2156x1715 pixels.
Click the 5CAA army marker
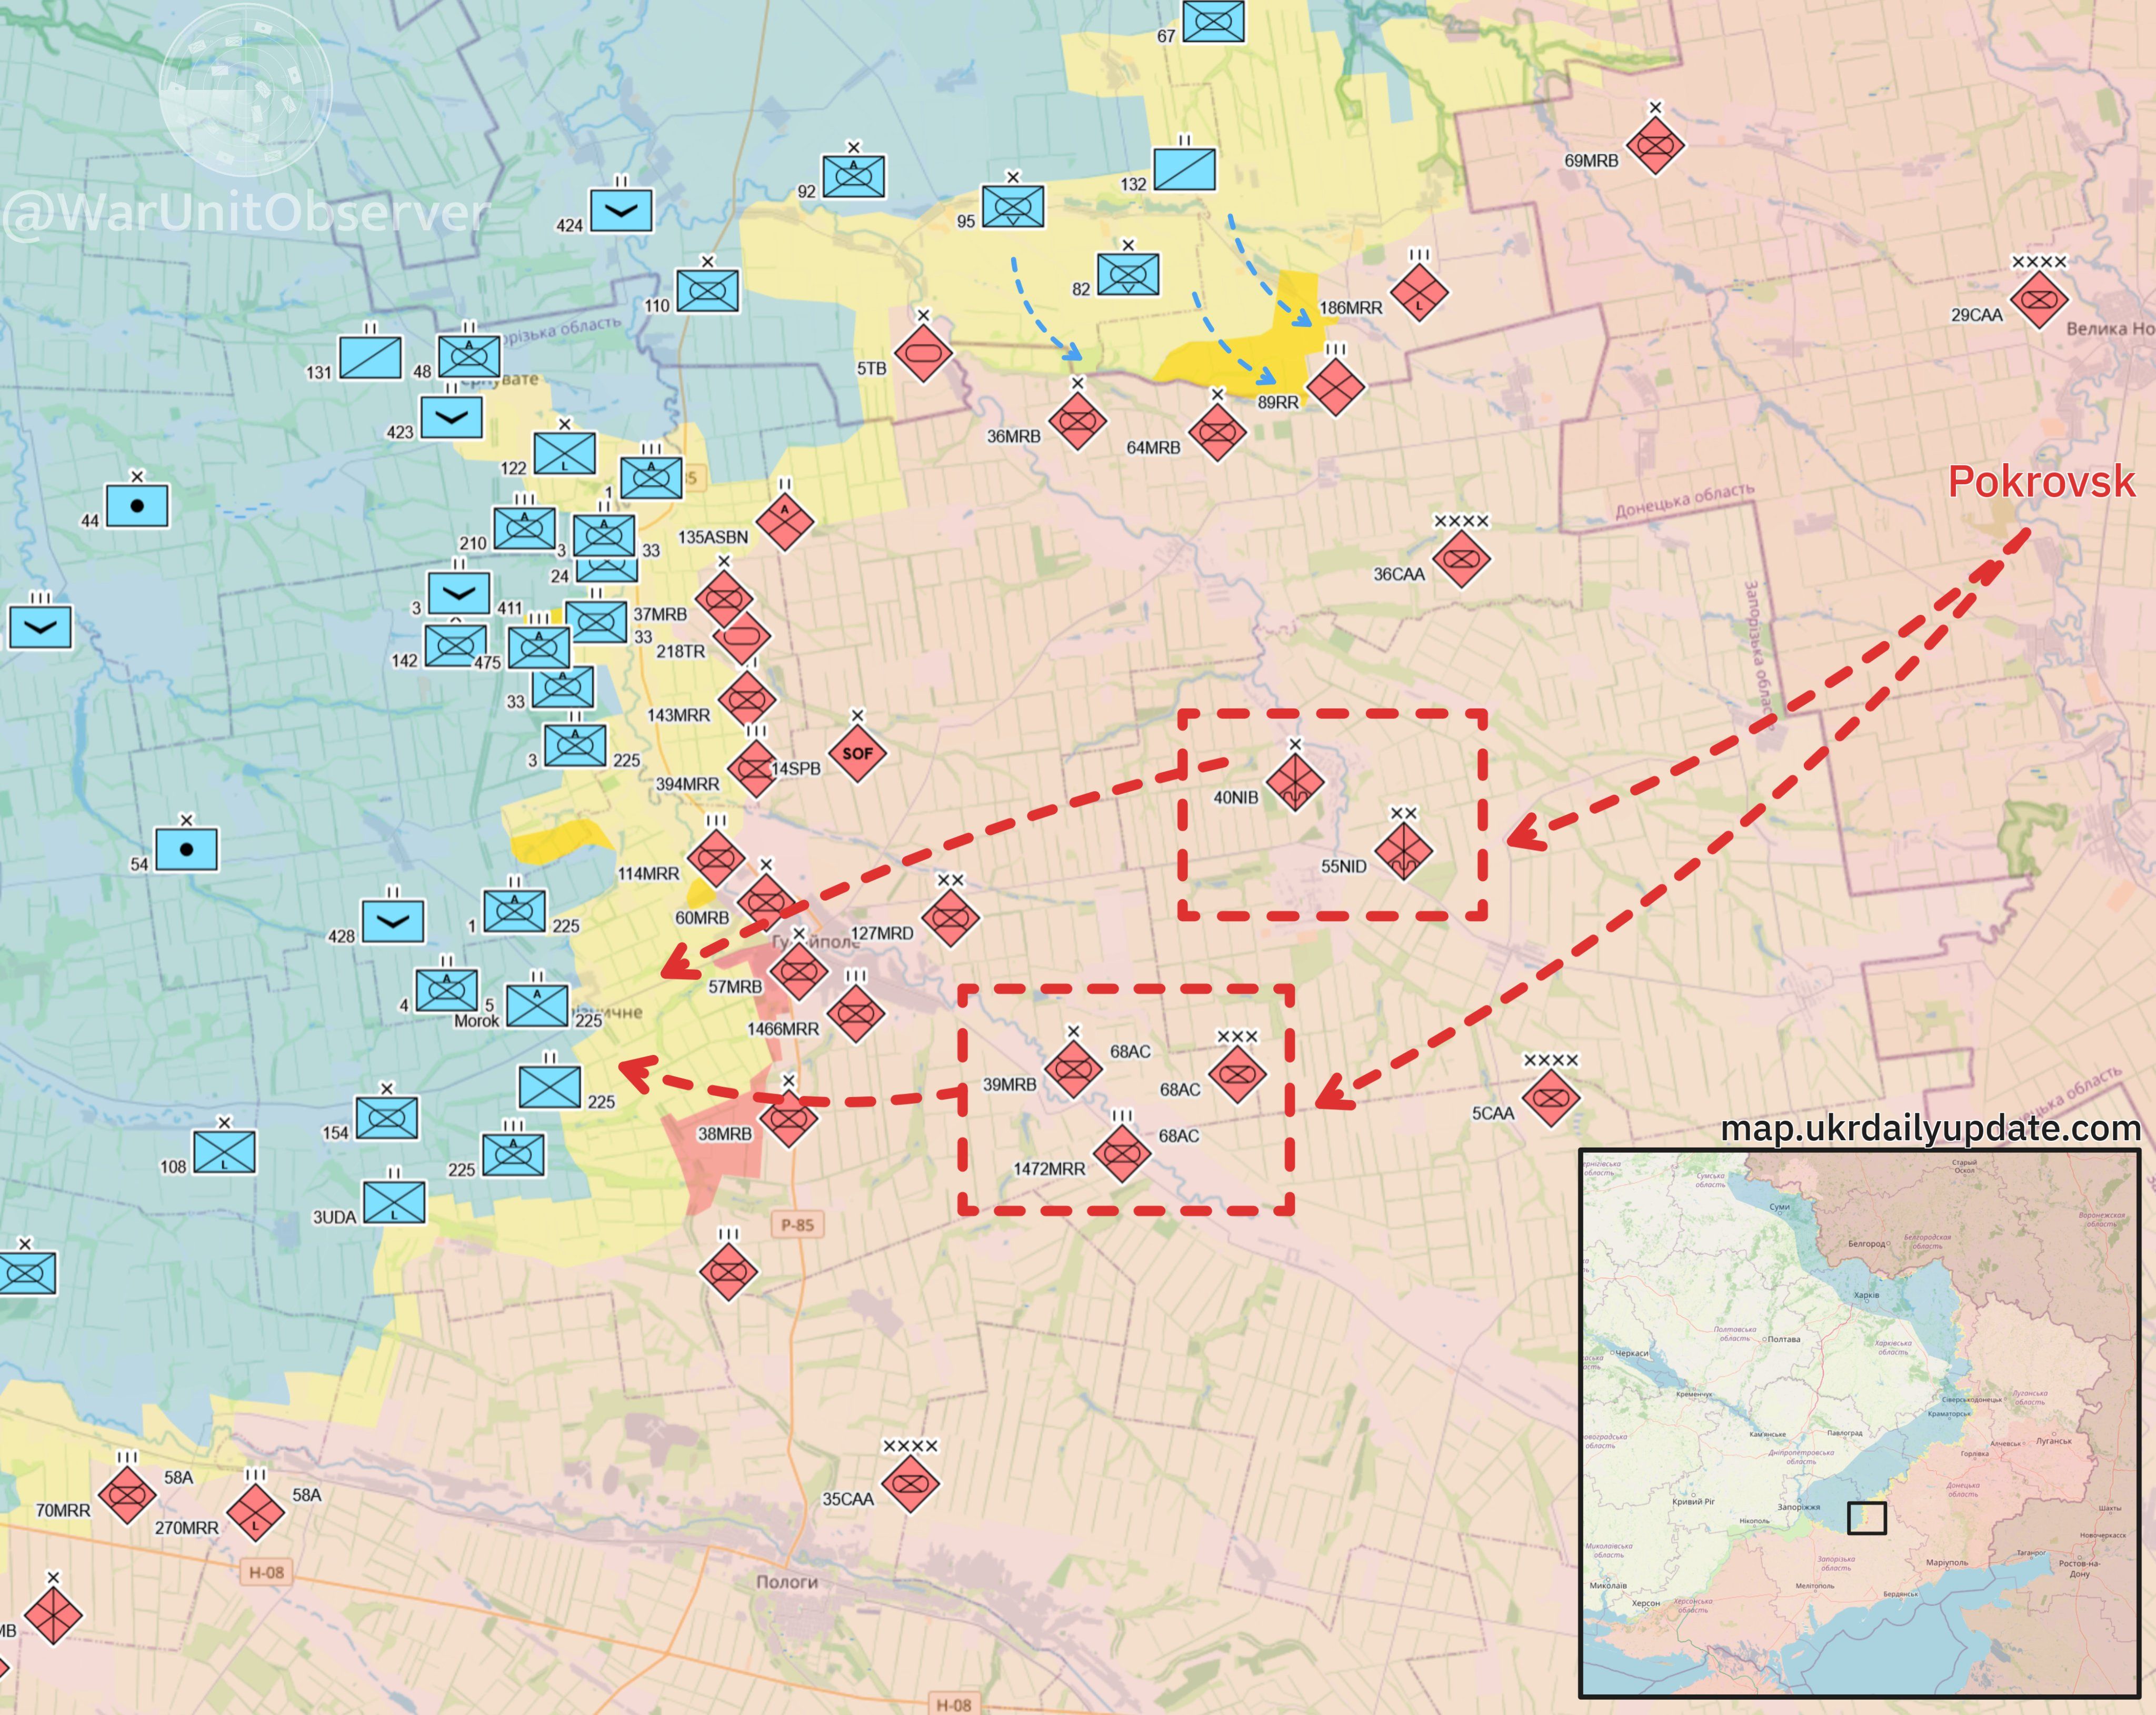click(1550, 1097)
